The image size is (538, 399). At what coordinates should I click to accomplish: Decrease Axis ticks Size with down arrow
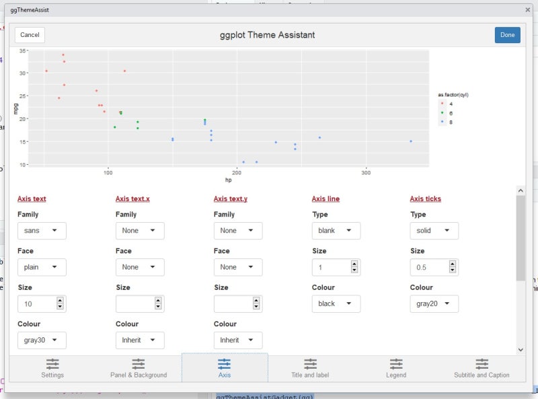tap(453, 270)
